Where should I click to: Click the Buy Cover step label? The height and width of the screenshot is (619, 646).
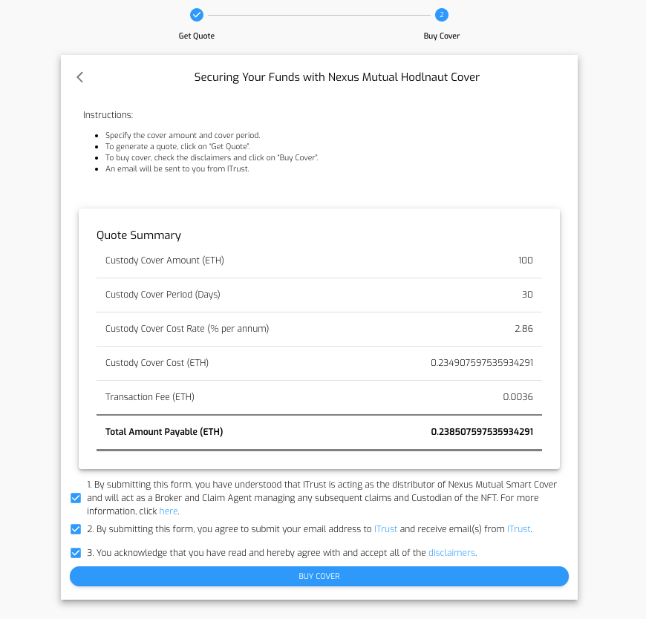point(442,36)
